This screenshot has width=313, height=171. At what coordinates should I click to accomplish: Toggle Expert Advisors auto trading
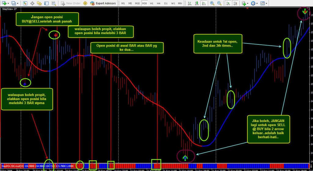pyautogui.click(x=103, y=3)
